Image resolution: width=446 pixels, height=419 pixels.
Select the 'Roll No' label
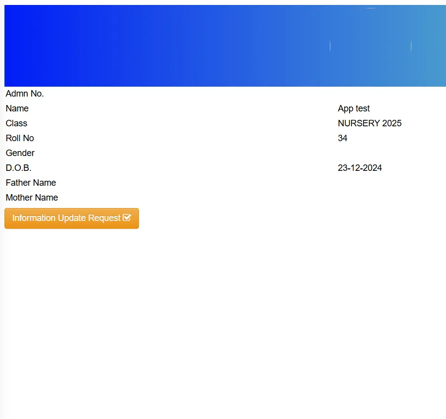click(20, 138)
